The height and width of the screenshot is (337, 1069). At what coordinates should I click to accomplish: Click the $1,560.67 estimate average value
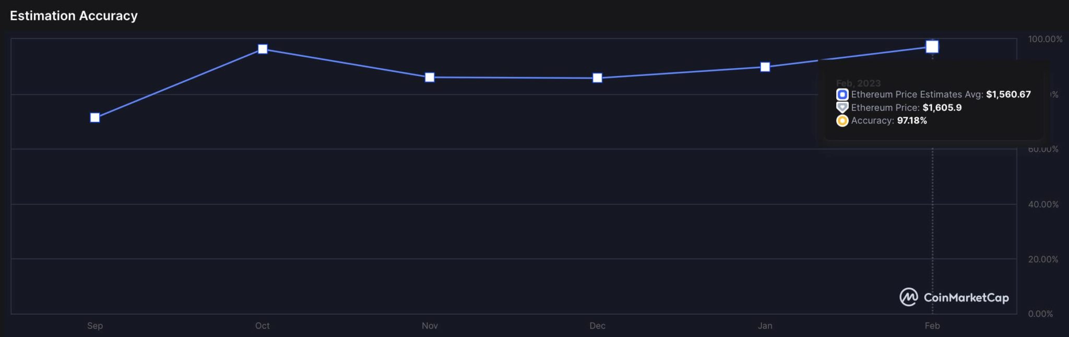pyautogui.click(x=1008, y=94)
